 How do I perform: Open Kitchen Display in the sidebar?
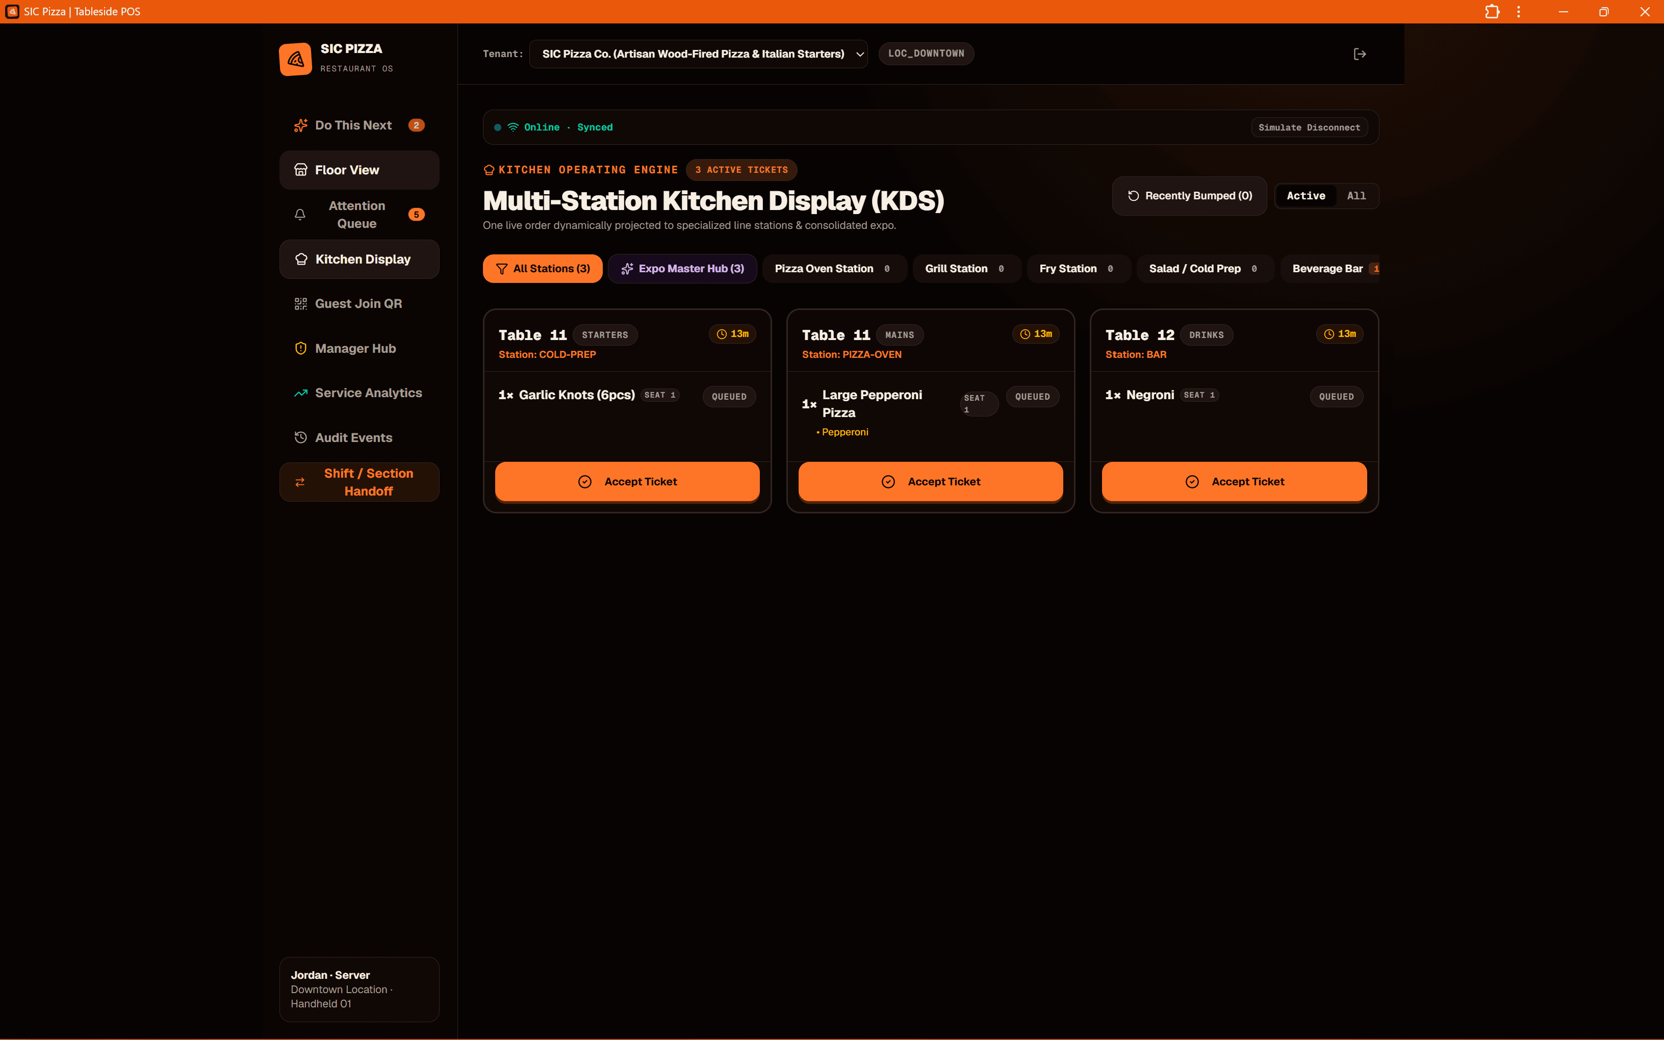359,259
